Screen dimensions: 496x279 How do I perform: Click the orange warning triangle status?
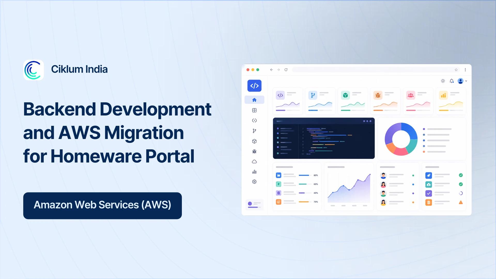point(461,202)
